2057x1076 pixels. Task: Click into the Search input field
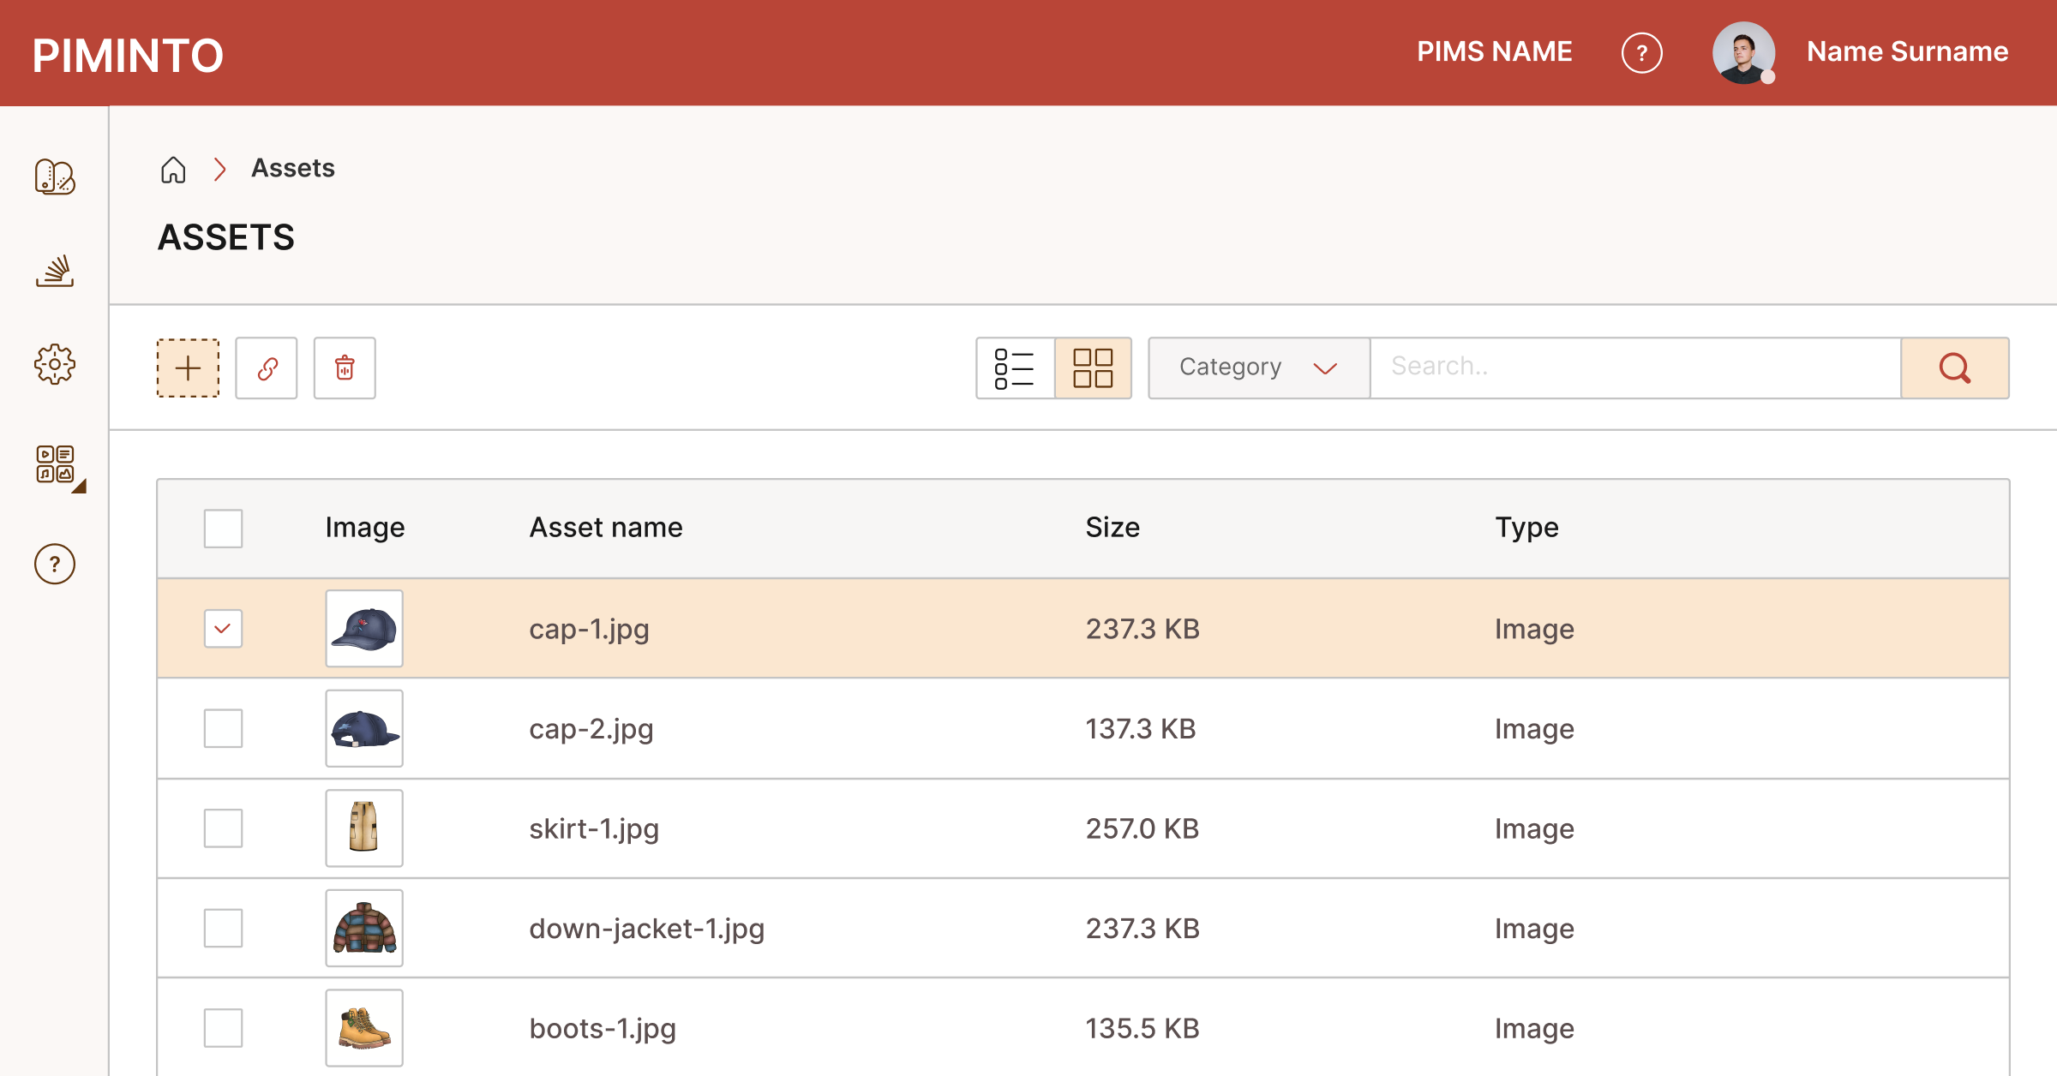coord(1634,368)
